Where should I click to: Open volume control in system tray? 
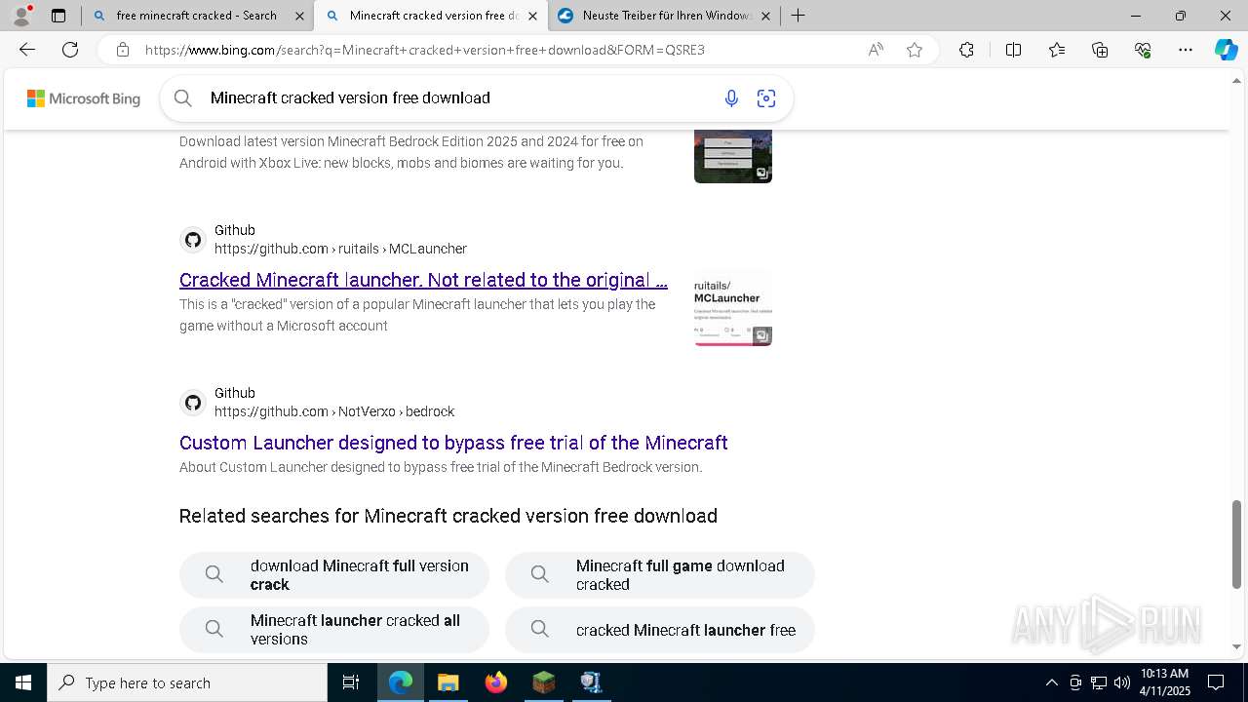[x=1122, y=682]
